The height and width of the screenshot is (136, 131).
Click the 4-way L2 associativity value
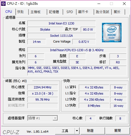118,100
